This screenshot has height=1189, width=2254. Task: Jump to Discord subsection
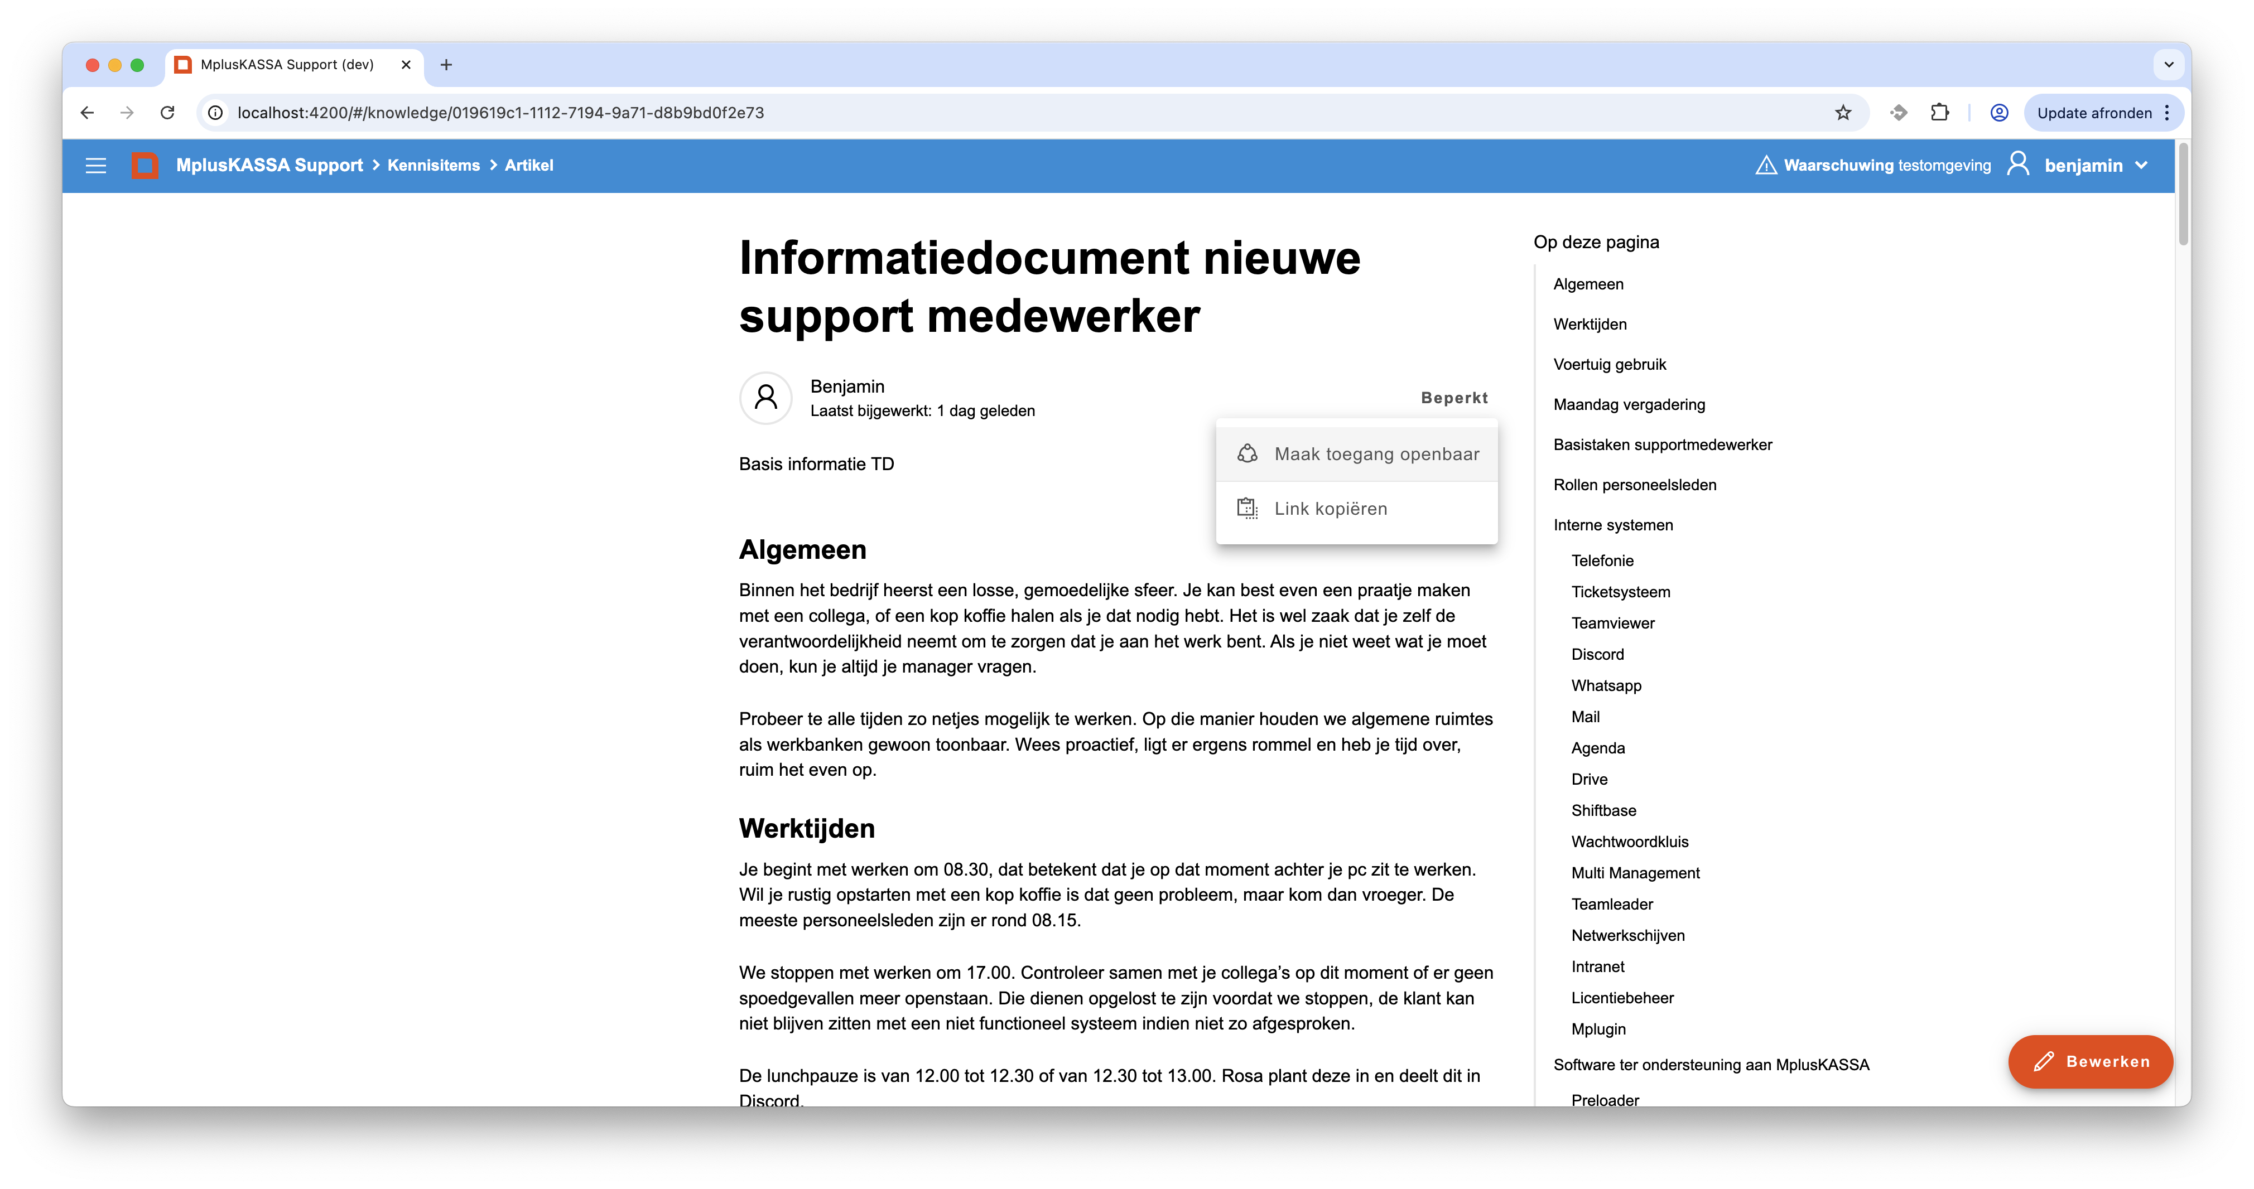click(1597, 654)
